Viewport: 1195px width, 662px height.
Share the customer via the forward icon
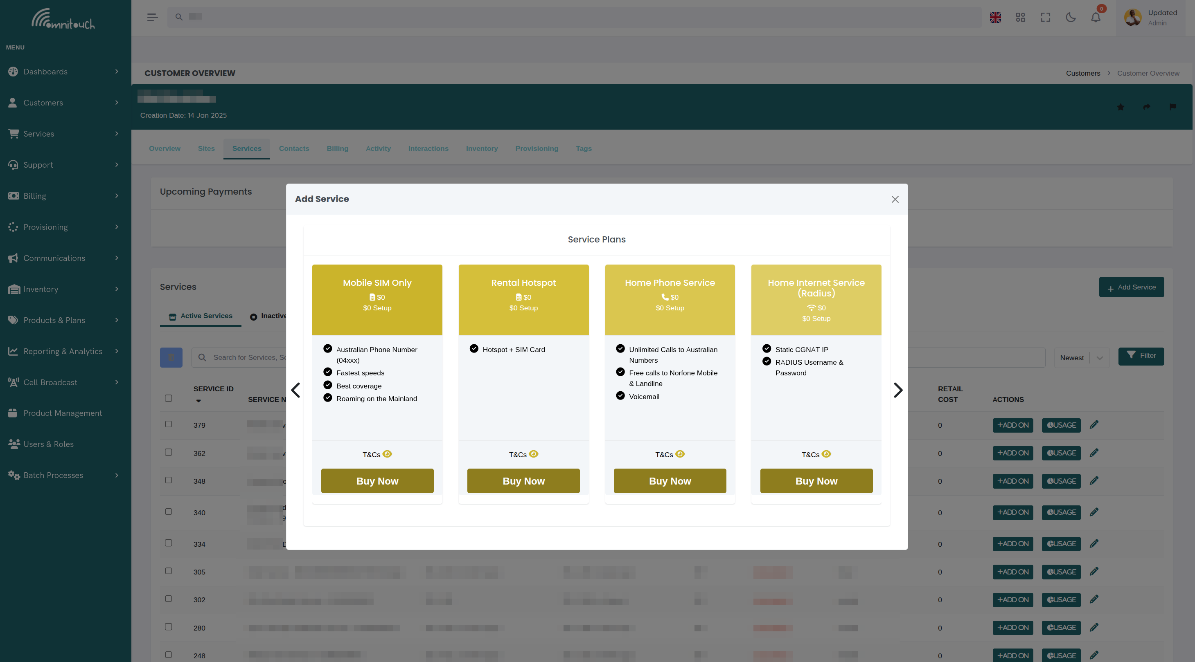click(1147, 107)
